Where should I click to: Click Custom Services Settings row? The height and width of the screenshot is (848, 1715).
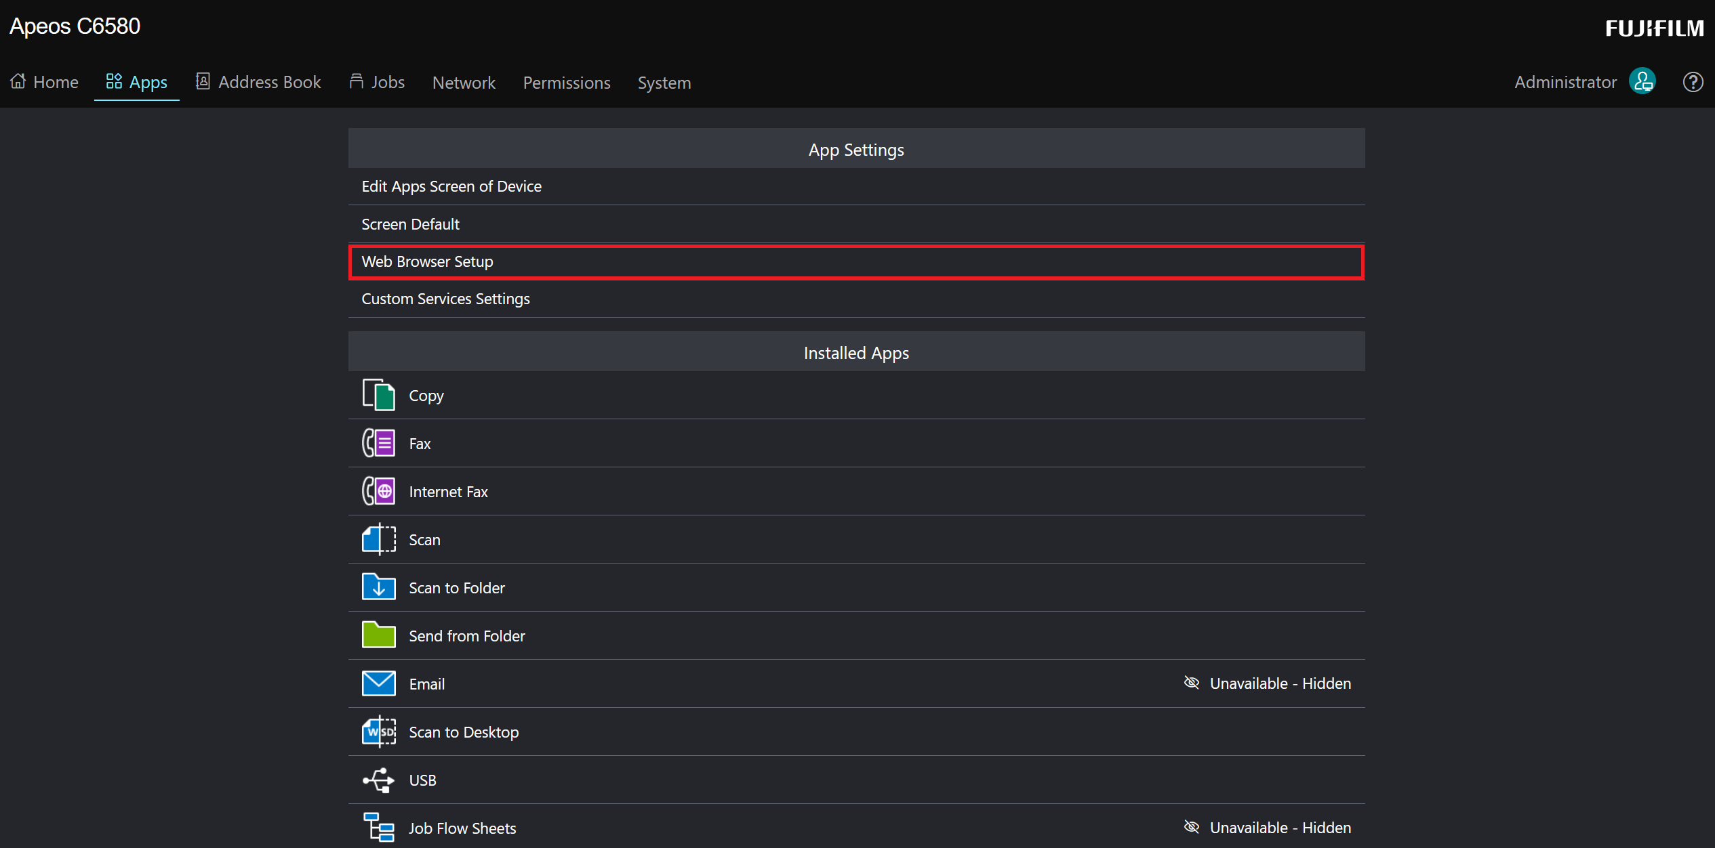pyautogui.click(x=445, y=299)
